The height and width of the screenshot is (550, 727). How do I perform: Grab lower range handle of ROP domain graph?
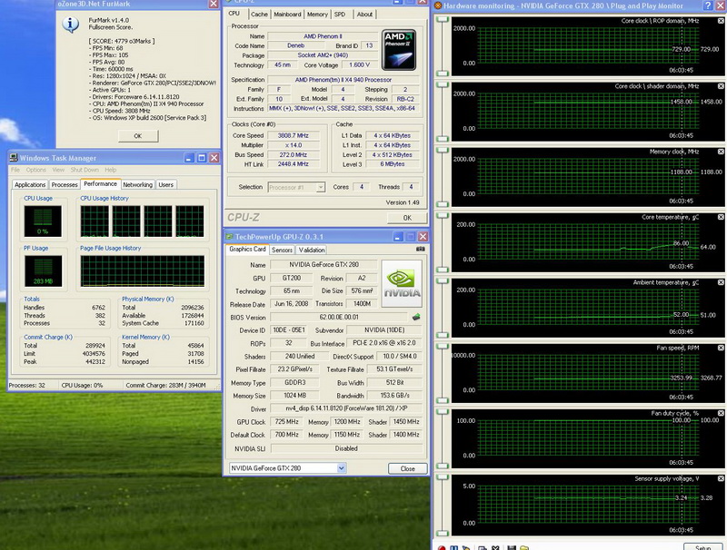pyautogui.click(x=443, y=74)
